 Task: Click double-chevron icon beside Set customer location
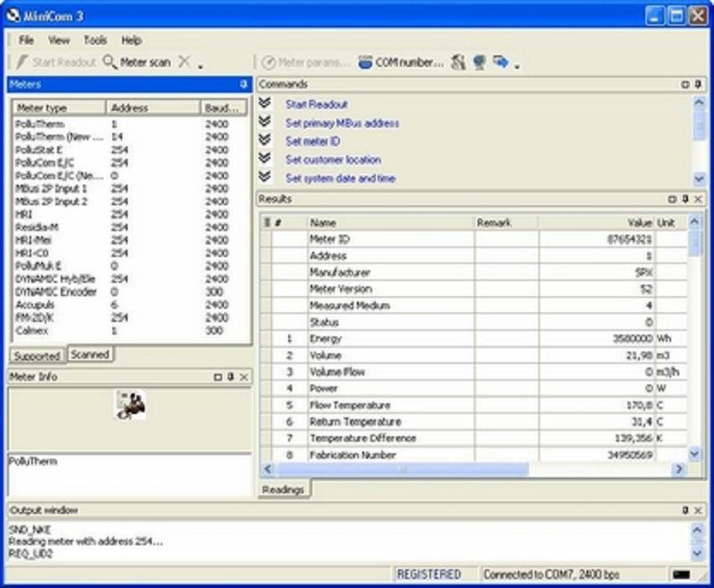[x=265, y=159]
